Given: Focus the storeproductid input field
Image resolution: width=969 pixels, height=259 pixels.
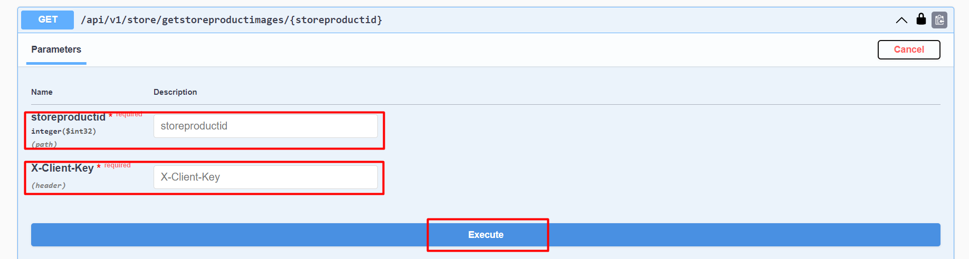Looking at the screenshot, I should pyautogui.click(x=265, y=126).
